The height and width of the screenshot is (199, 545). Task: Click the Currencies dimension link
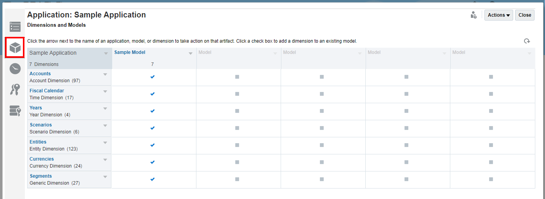coord(42,159)
